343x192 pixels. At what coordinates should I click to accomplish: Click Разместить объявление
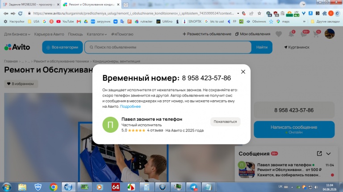(207, 34)
